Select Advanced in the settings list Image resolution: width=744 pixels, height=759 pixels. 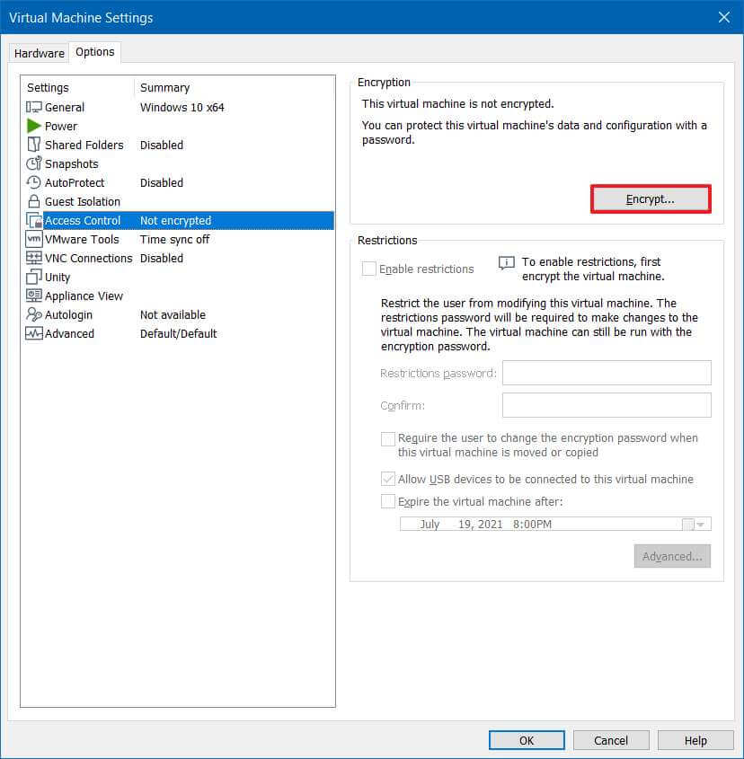point(69,333)
